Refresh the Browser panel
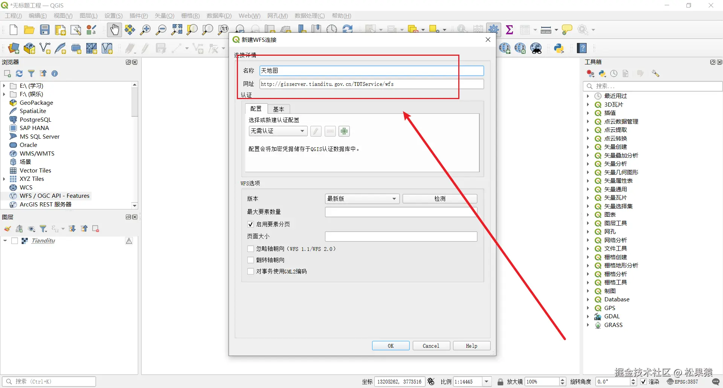 click(19, 73)
